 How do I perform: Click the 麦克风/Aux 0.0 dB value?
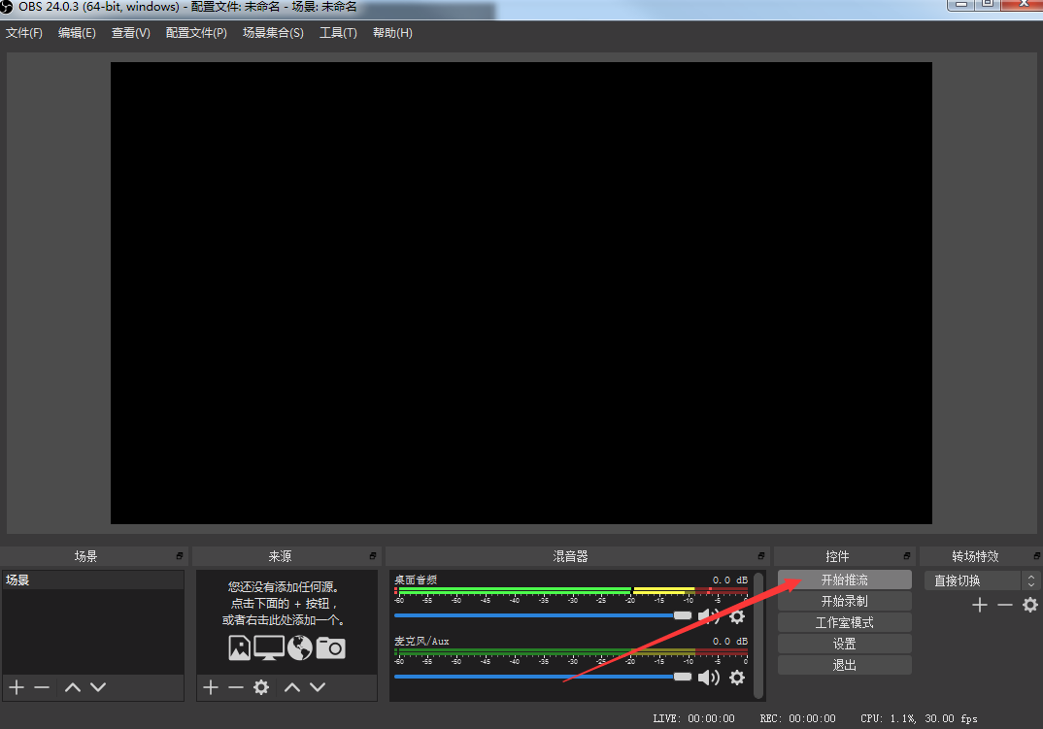[729, 642]
